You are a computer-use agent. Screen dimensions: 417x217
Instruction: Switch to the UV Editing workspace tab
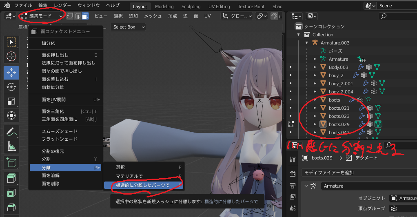pyautogui.click(x=219, y=7)
